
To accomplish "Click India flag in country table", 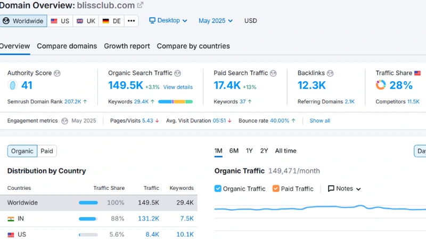I will click(11, 219).
